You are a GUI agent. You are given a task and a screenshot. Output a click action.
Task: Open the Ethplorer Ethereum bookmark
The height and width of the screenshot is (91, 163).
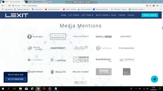[x=22, y=9]
